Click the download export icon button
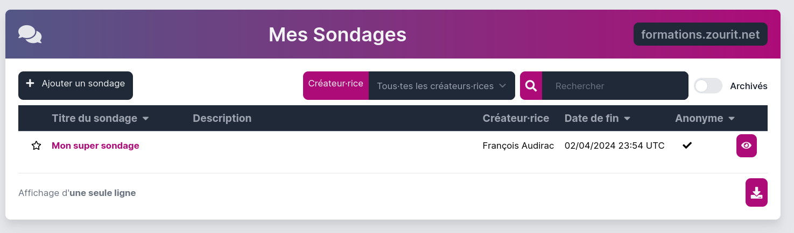 [x=756, y=192]
